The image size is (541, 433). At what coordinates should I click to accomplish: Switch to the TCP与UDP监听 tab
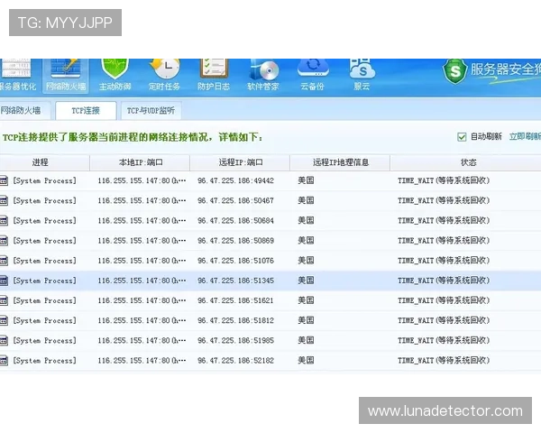coord(151,110)
